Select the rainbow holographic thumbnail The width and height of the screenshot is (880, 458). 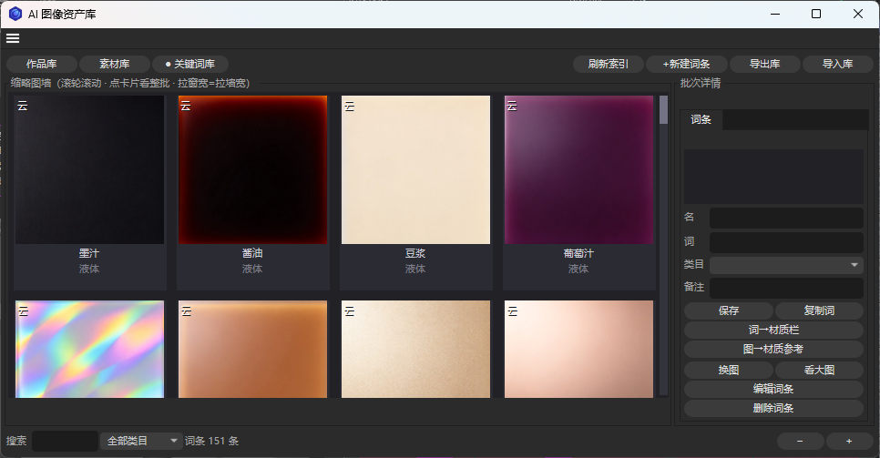90,349
